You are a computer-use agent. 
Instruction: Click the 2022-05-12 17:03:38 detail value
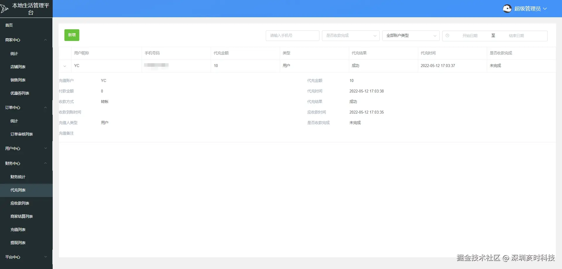[367, 91]
